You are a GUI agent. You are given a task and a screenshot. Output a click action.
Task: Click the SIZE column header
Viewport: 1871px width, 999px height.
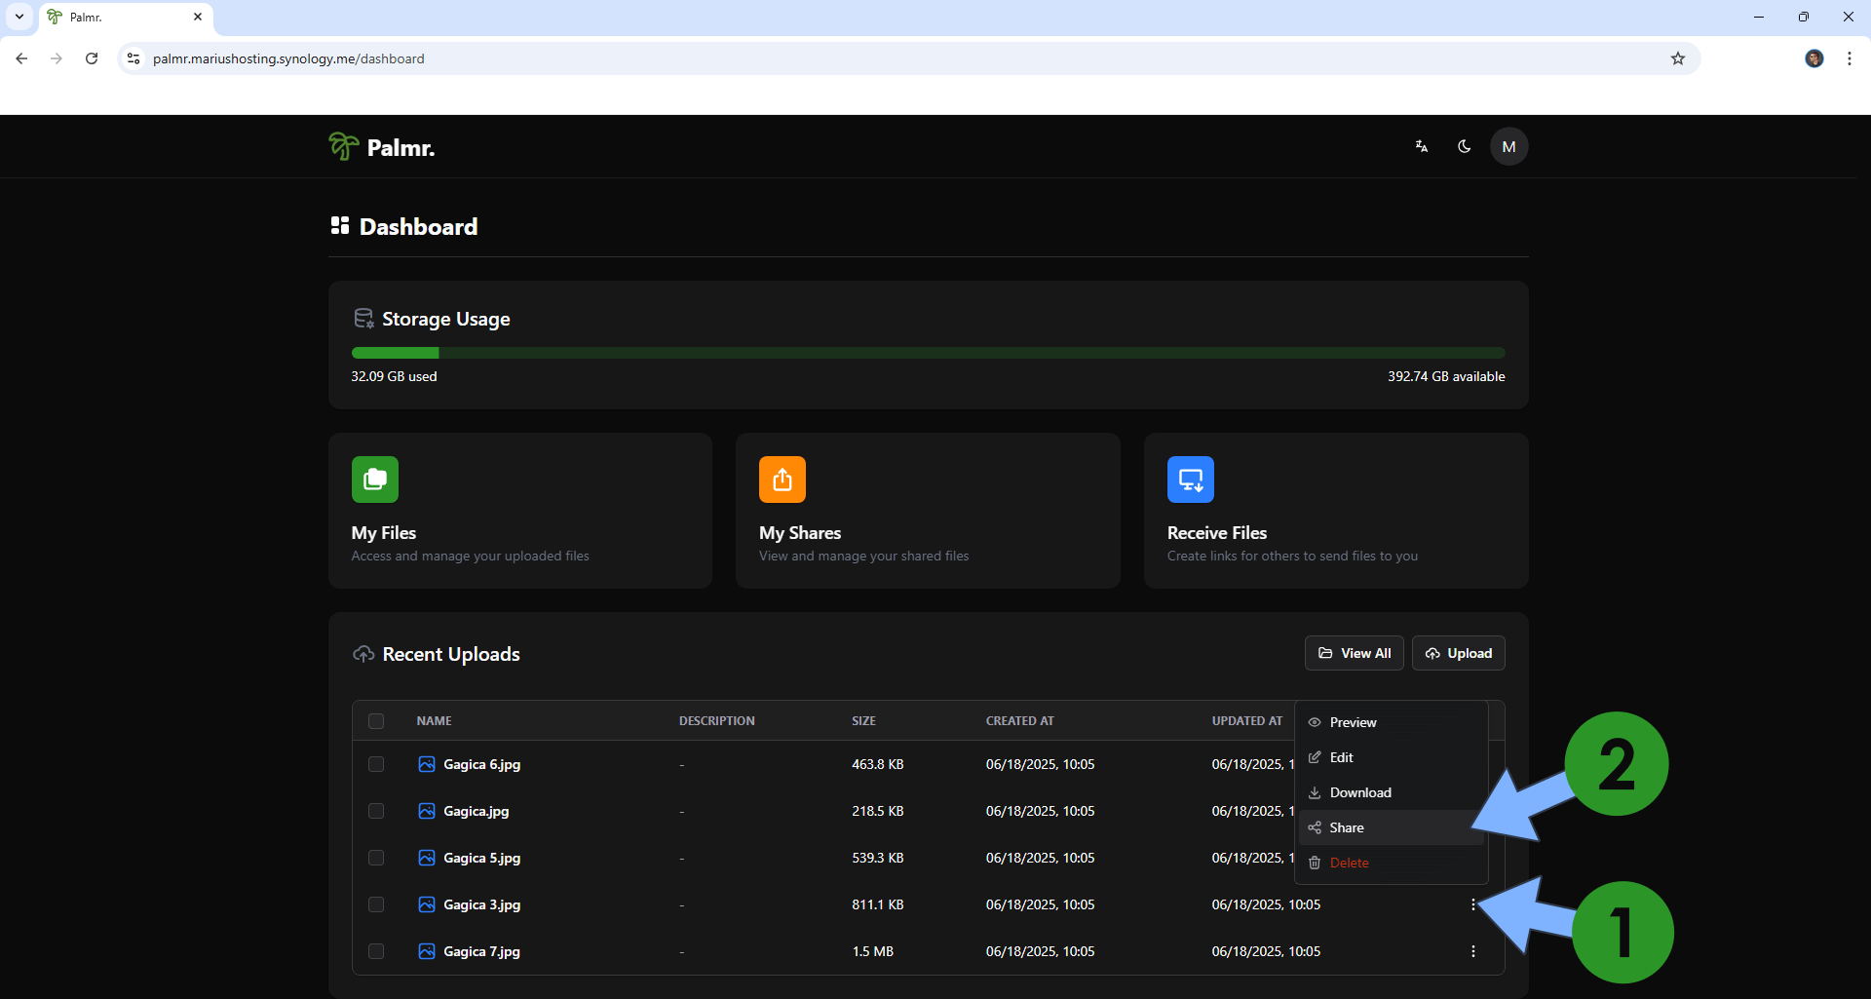863,721
